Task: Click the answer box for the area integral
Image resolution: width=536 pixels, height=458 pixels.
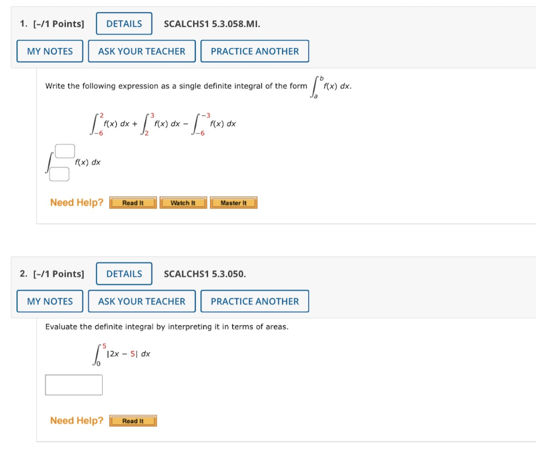Action: (x=74, y=384)
